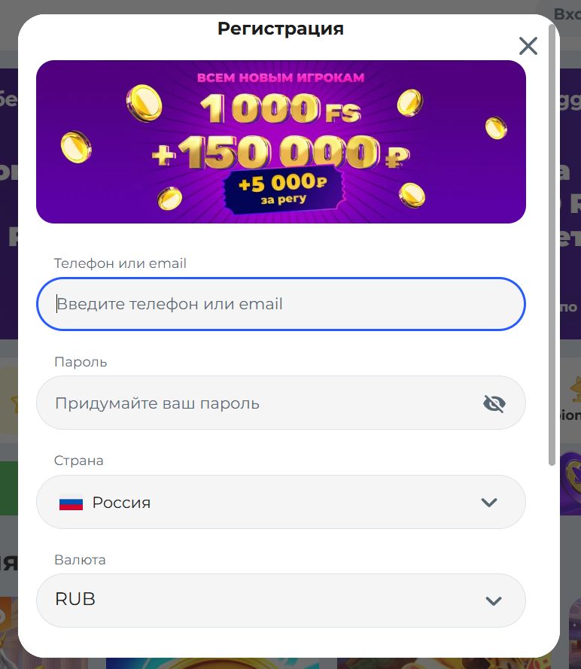The width and height of the screenshot is (581, 669).
Task: Click the Пароль label above password field
Action: coord(81,361)
